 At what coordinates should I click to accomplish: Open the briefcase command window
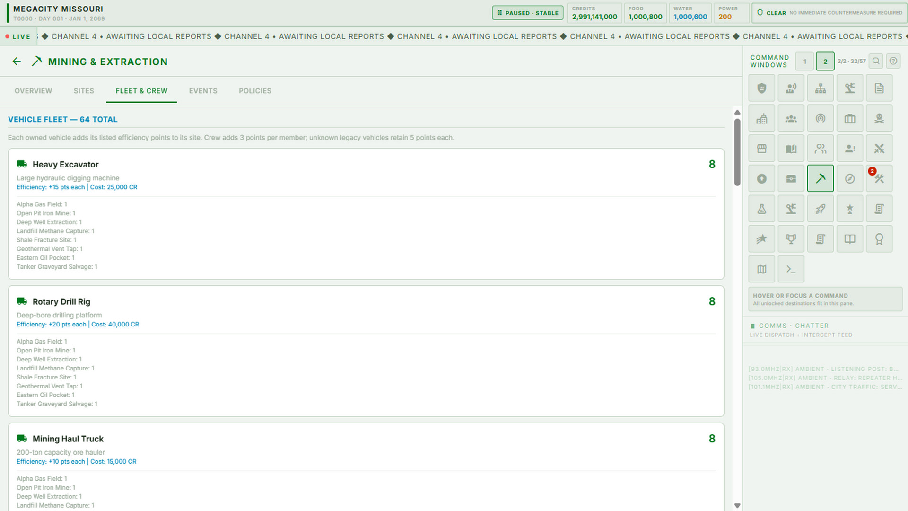click(x=849, y=118)
